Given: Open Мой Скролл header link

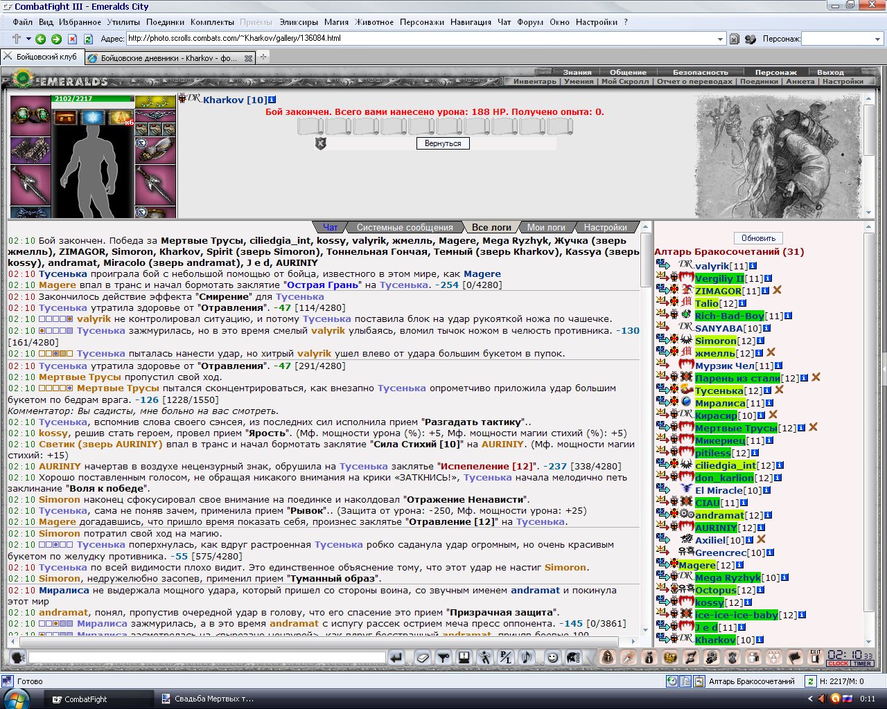Looking at the screenshot, I should pos(624,82).
